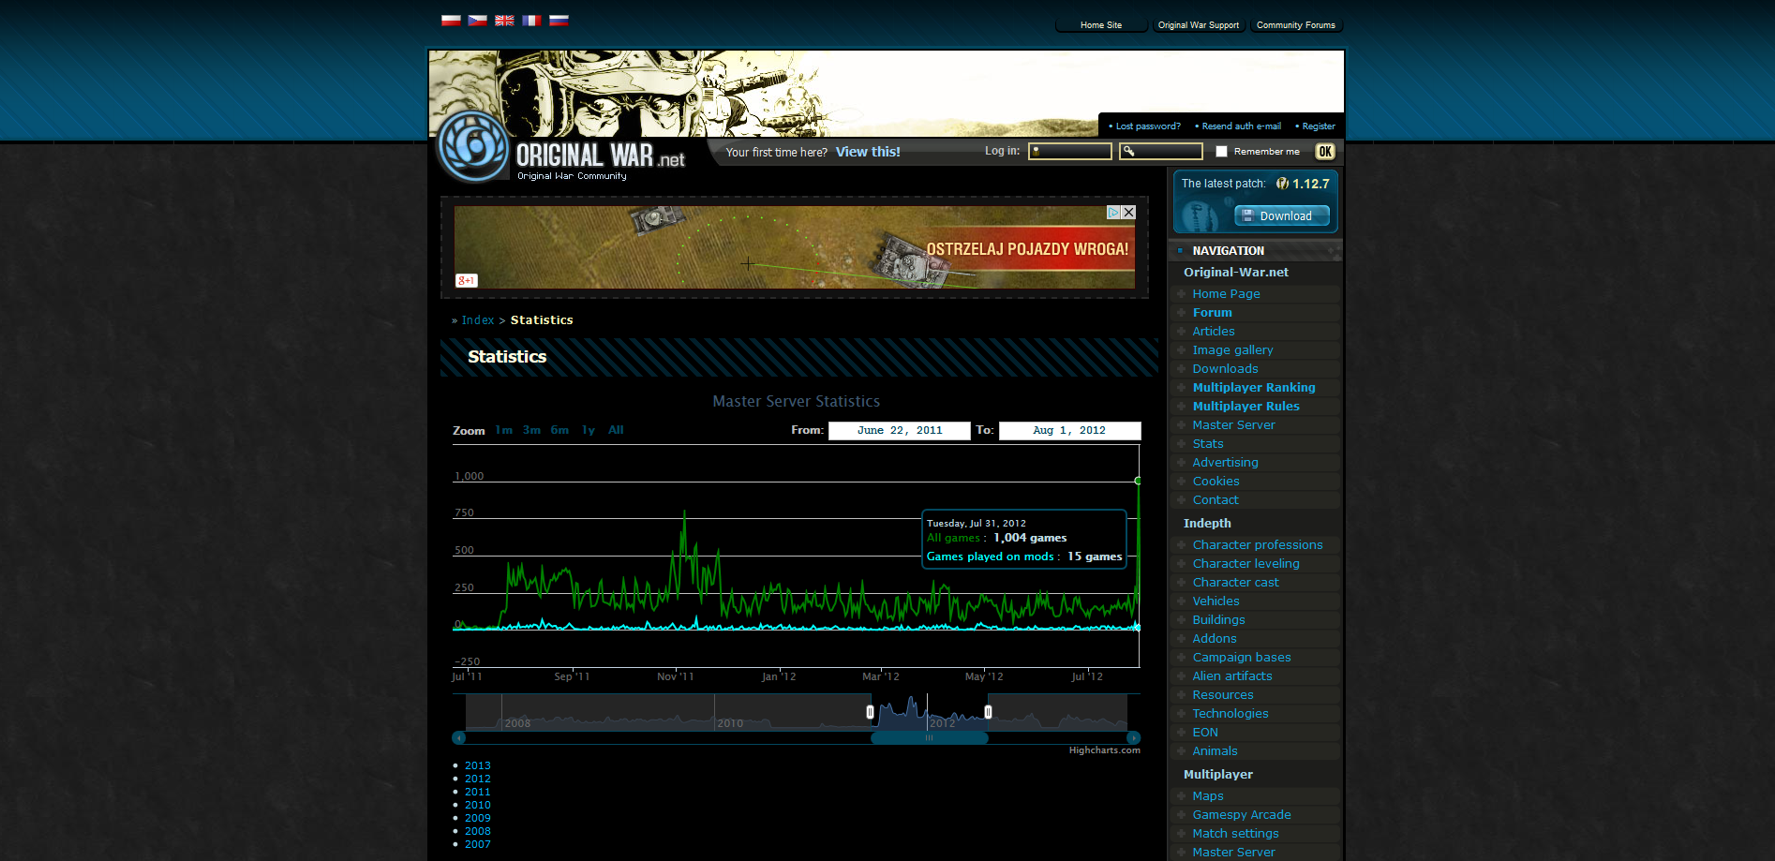Open the Community Forums tab
Viewport: 1775px width, 861px height.
pyautogui.click(x=1296, y=25)
